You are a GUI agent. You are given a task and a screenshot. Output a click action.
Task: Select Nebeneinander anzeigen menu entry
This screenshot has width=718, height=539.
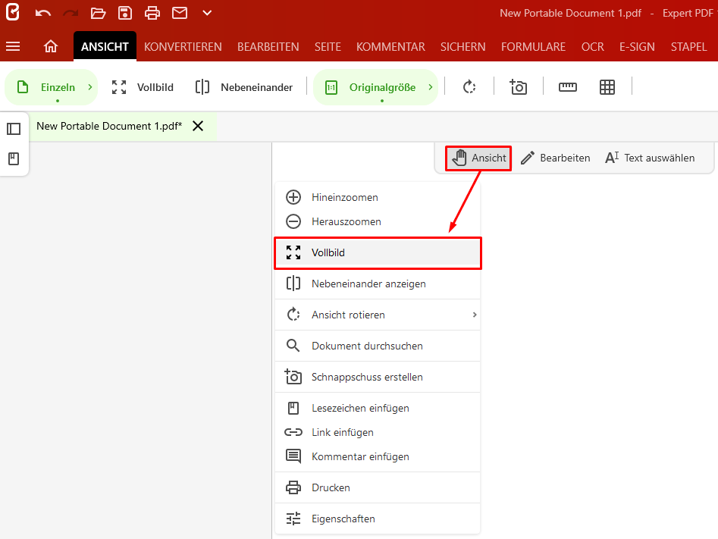coord(378,284)
